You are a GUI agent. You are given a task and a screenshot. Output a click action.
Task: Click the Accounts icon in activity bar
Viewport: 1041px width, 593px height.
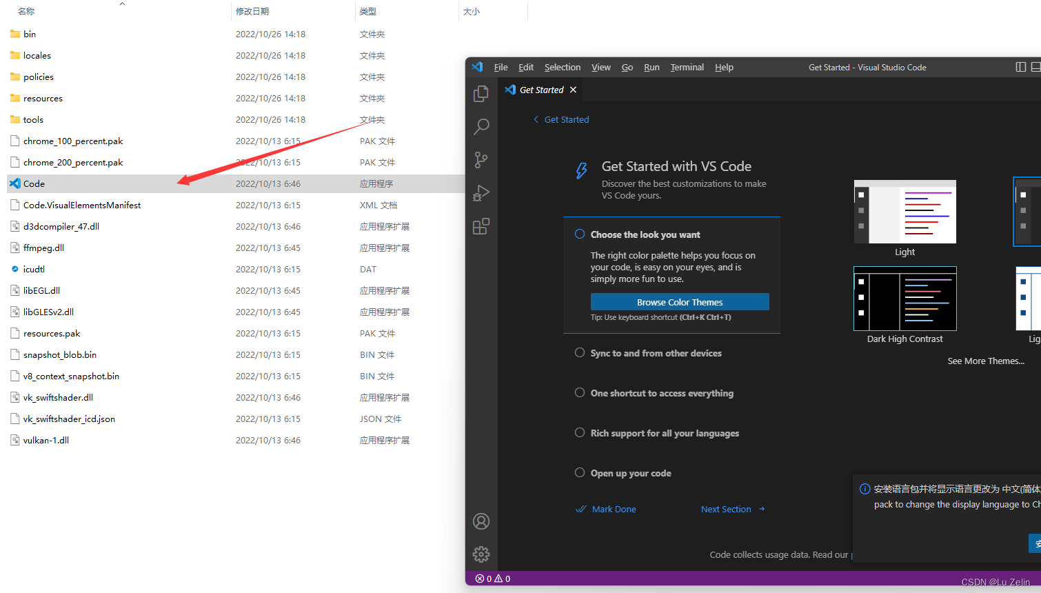[x=481, y=521]
